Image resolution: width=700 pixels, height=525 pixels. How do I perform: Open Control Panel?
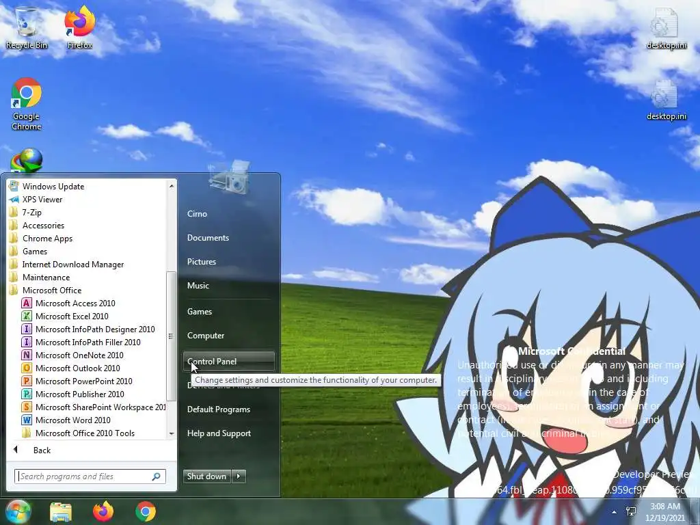229,362
